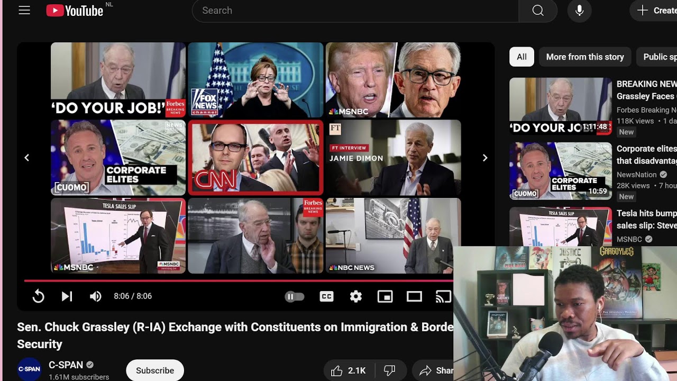Skip to the next video

[67, 296]
